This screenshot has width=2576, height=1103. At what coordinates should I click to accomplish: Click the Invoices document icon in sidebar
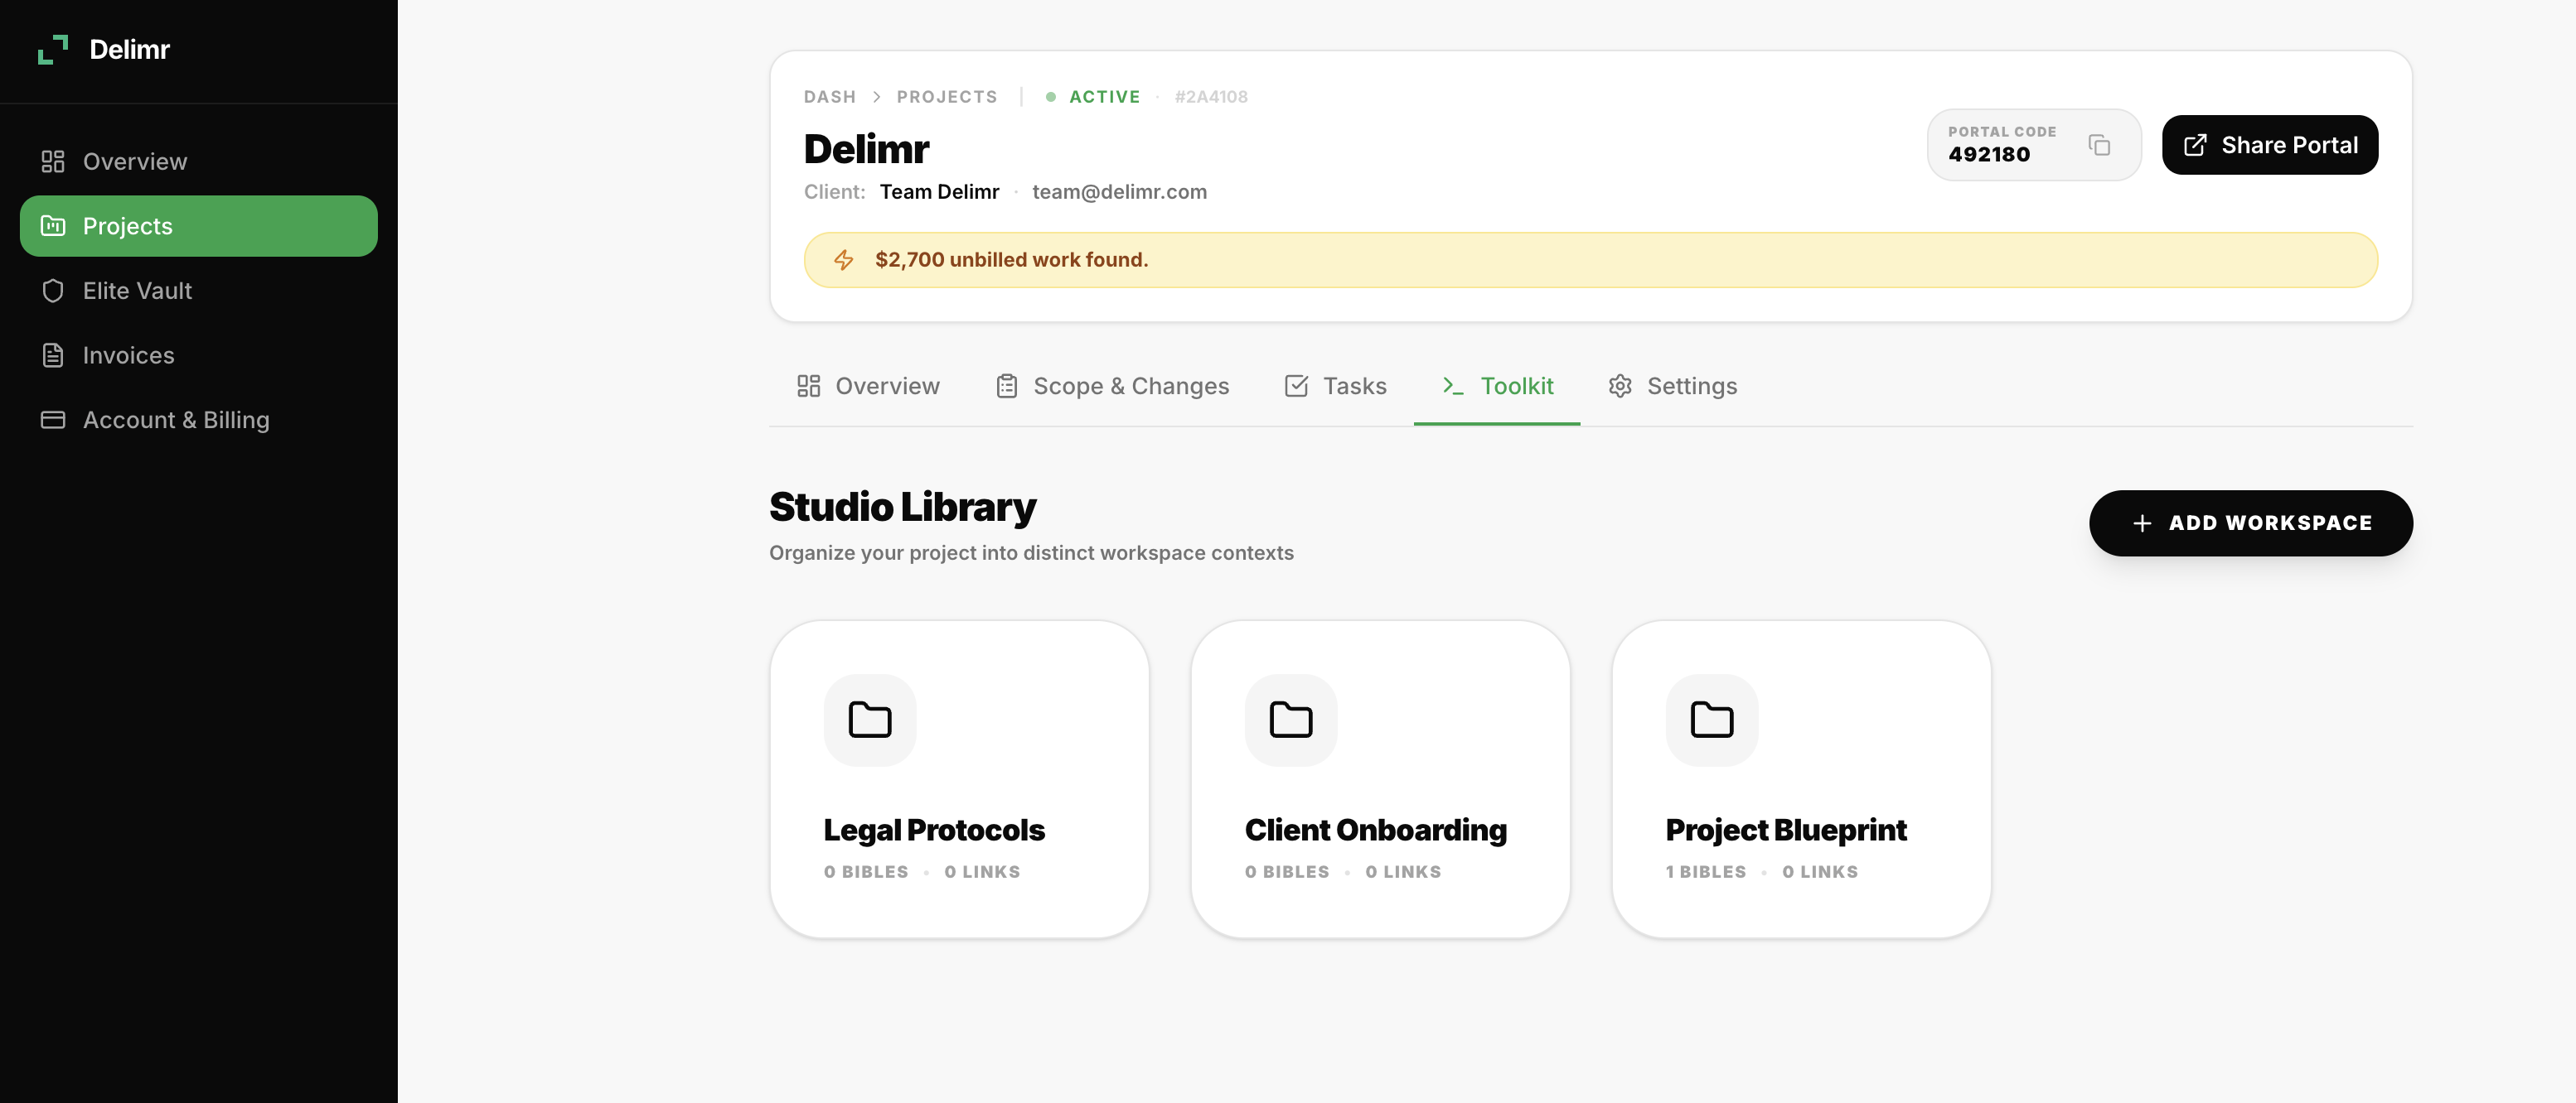[x=53, y=356]
